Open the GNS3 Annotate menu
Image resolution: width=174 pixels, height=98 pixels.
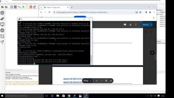click(25, 4)
